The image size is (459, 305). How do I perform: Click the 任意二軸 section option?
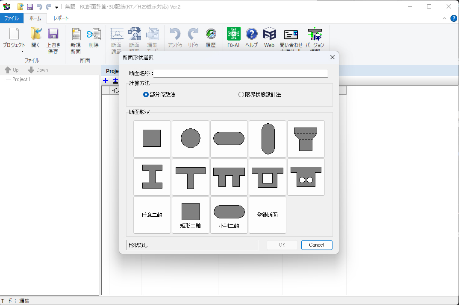(152, 215)
